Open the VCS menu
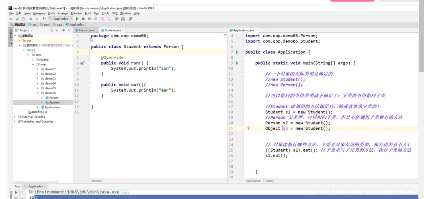Viewport: 424px width, 199px height. point(115,13)
